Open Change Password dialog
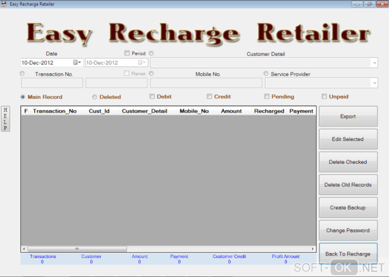 coord(348,231)
